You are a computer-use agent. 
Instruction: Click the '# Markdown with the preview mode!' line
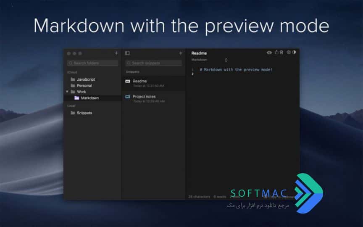[236, 69]
